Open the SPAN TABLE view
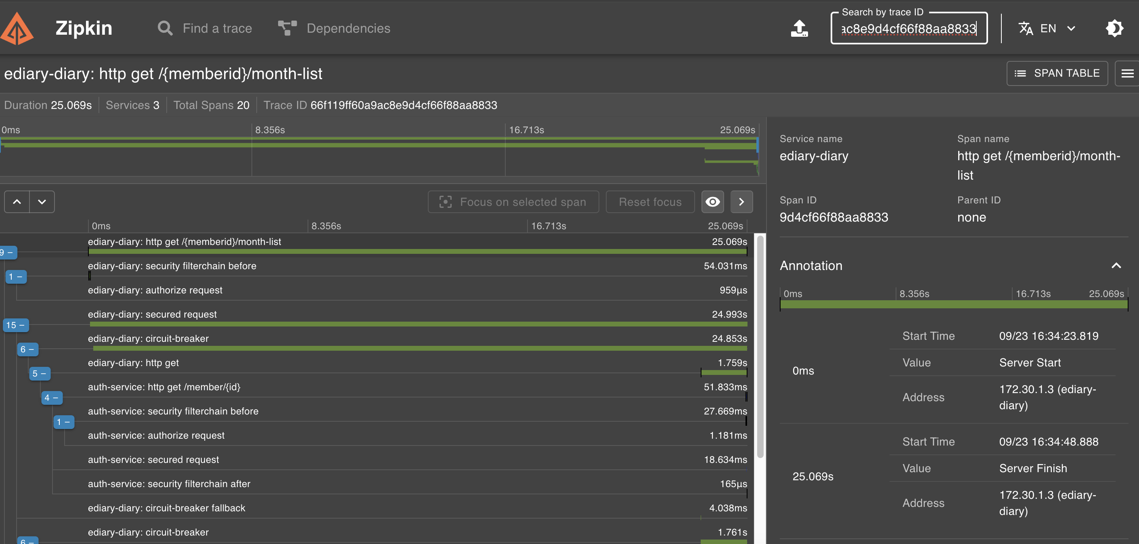 pyautogui.click(x=1057, y=73)
